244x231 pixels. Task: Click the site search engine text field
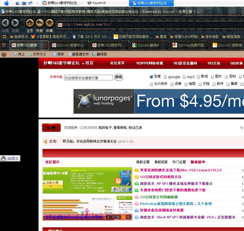88,78
